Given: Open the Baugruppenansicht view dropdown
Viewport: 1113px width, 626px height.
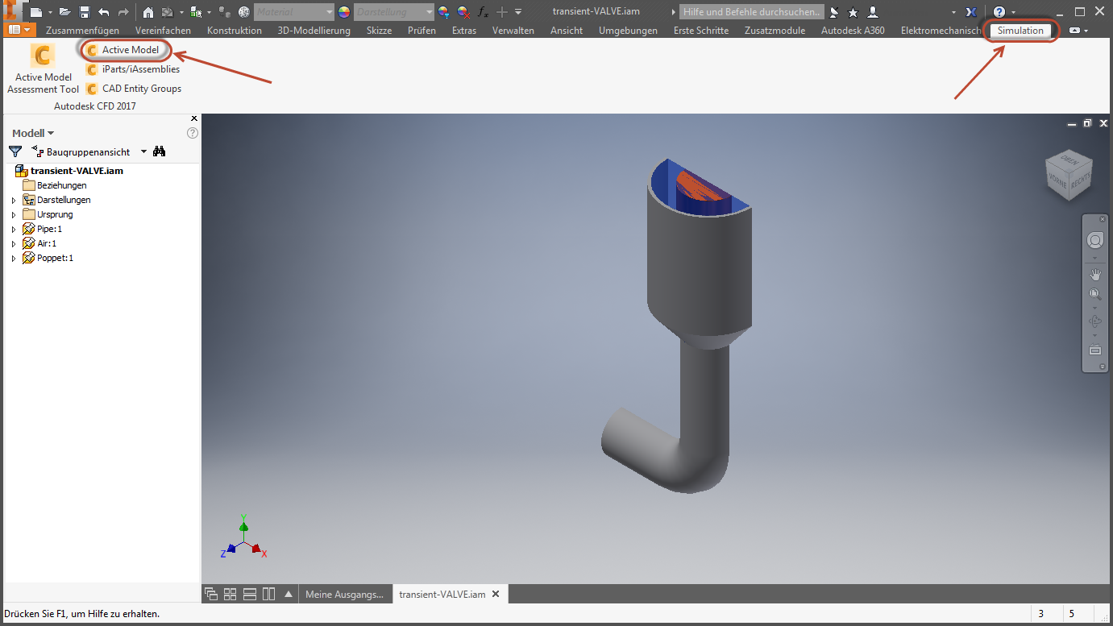Looking at the screenshot, I should pos(144,151).
